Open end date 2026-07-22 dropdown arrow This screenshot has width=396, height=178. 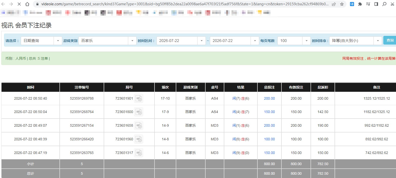click(x=255, y=40)
